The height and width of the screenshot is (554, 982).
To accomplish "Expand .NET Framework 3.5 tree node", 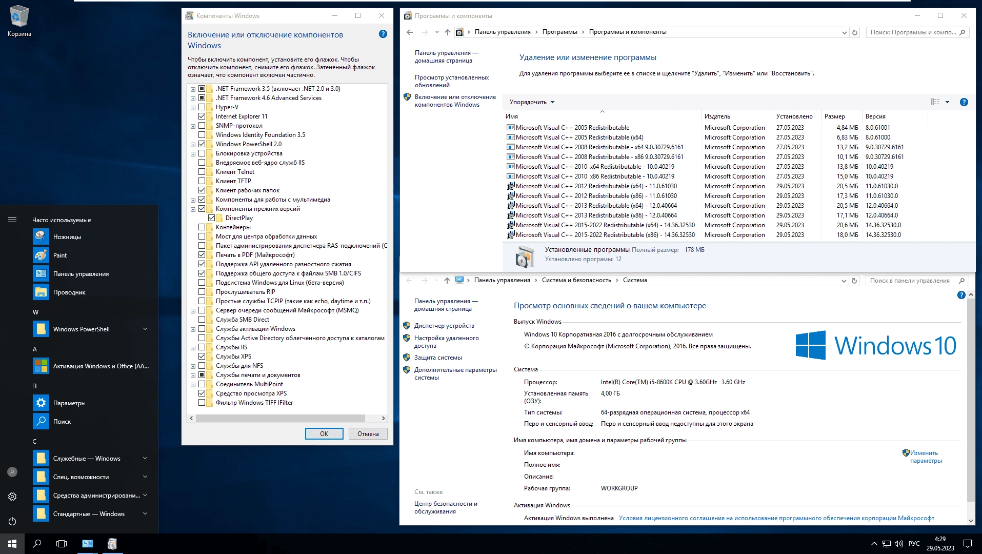I will 193,89.
